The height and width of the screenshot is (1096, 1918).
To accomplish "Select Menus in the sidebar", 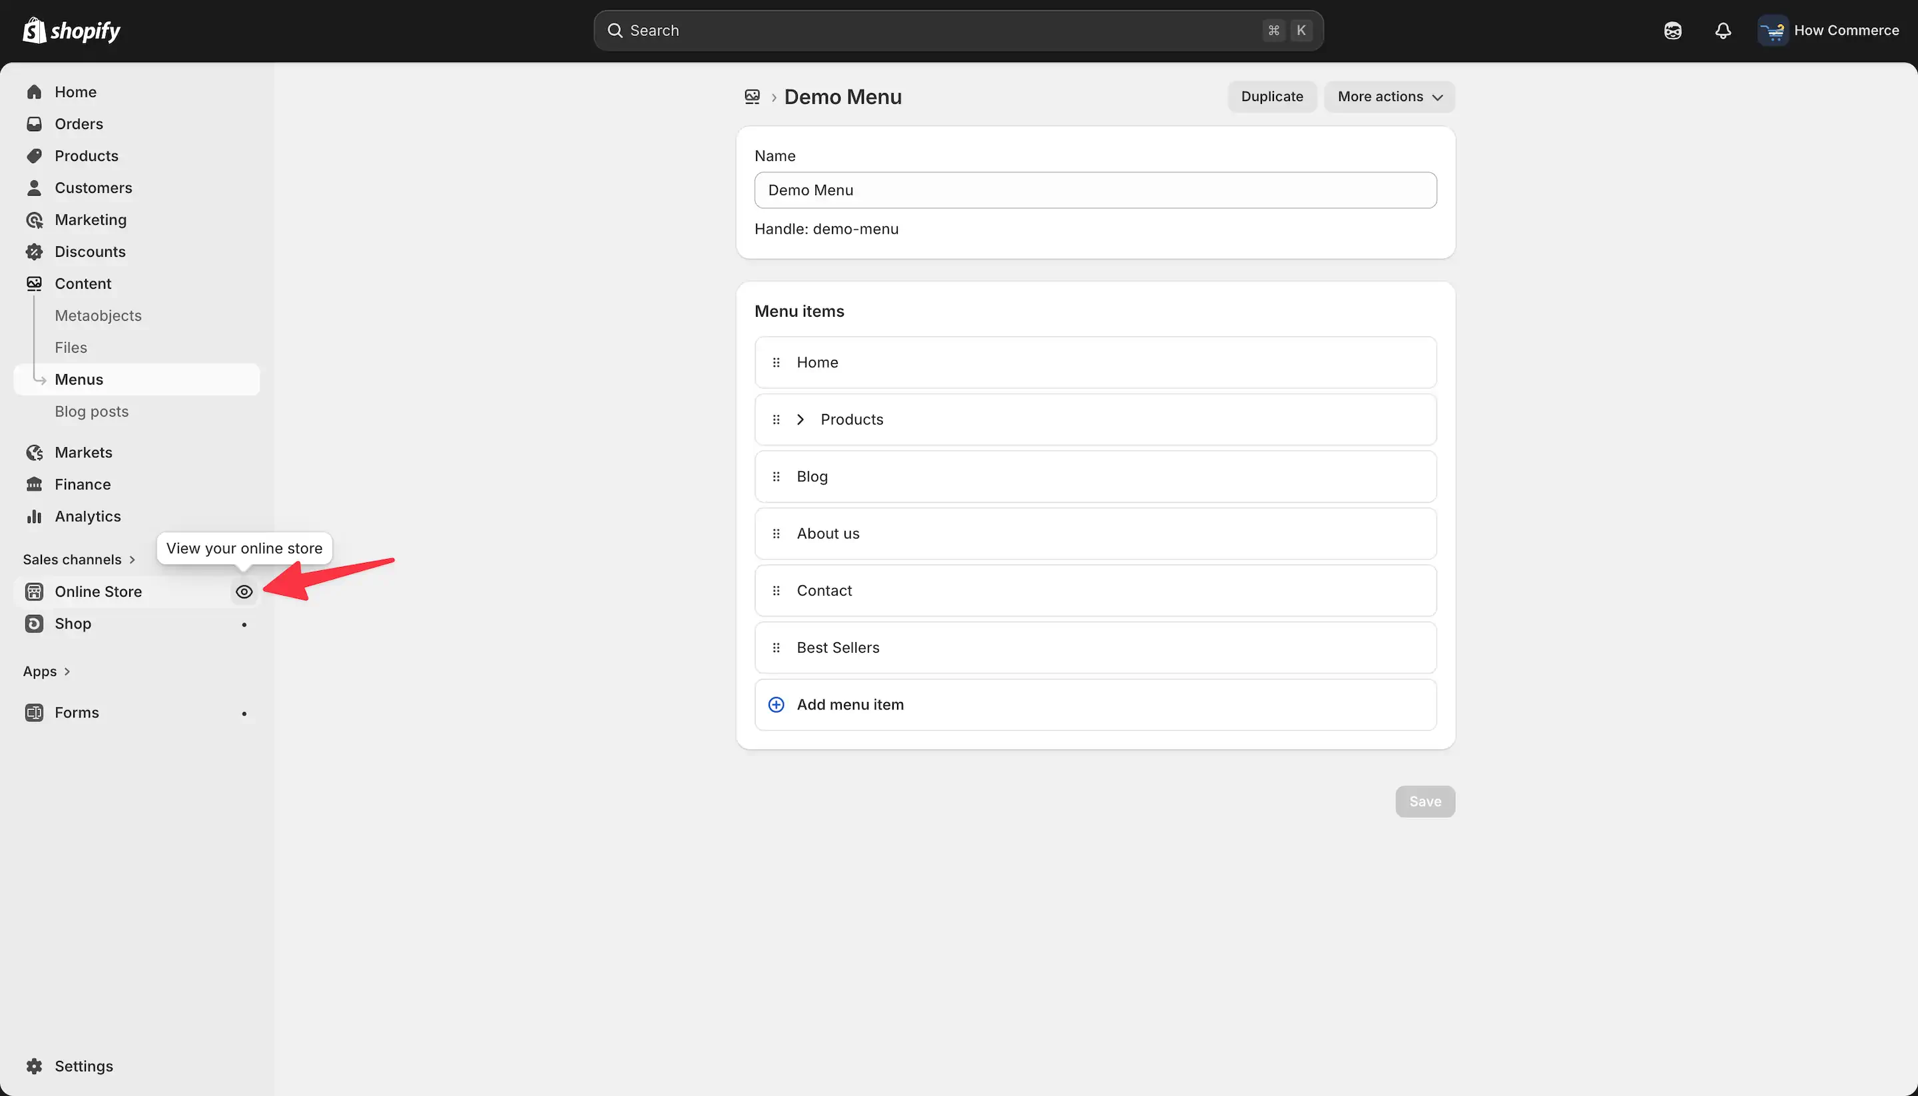I will (x=137, y=379).
